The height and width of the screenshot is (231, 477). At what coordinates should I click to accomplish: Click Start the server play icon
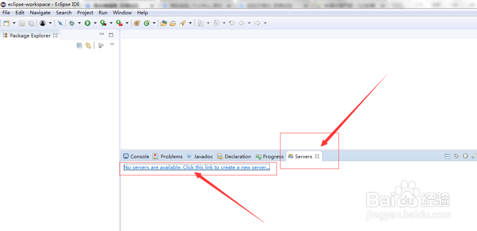(466, 156)
